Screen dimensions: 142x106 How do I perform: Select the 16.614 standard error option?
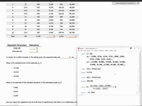pyautogui.click(x=12, y=72)
